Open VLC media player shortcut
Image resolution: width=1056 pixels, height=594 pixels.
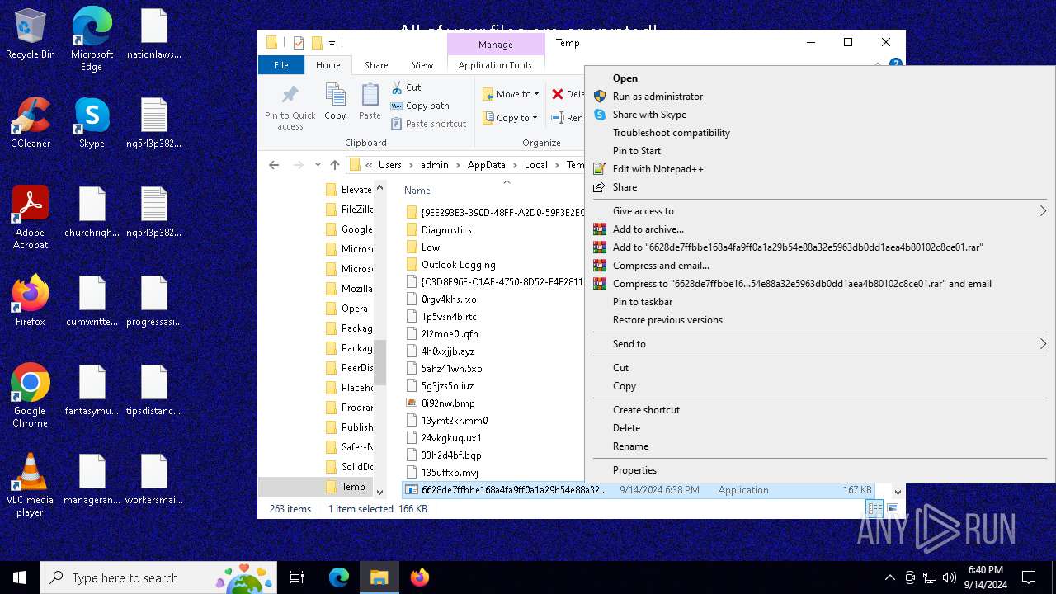31,485
